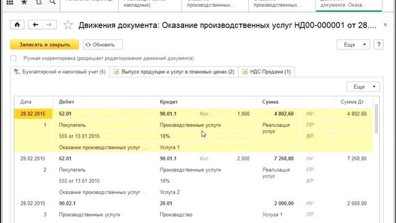Click Записать и закрыть button

coord(45,45)
